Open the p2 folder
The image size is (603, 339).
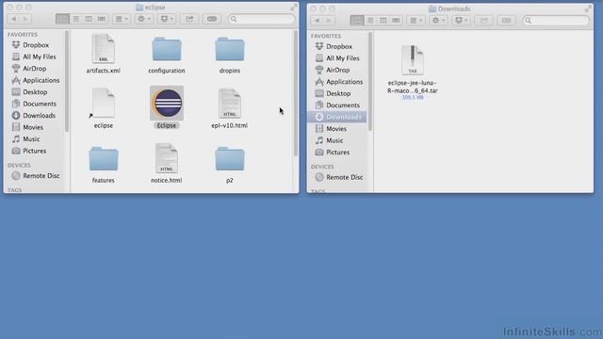[x=230, y=158]
